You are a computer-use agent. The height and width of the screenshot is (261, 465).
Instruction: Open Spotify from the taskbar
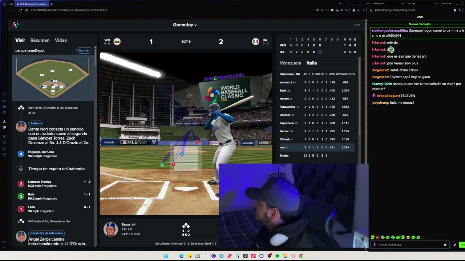pos(277,256)
